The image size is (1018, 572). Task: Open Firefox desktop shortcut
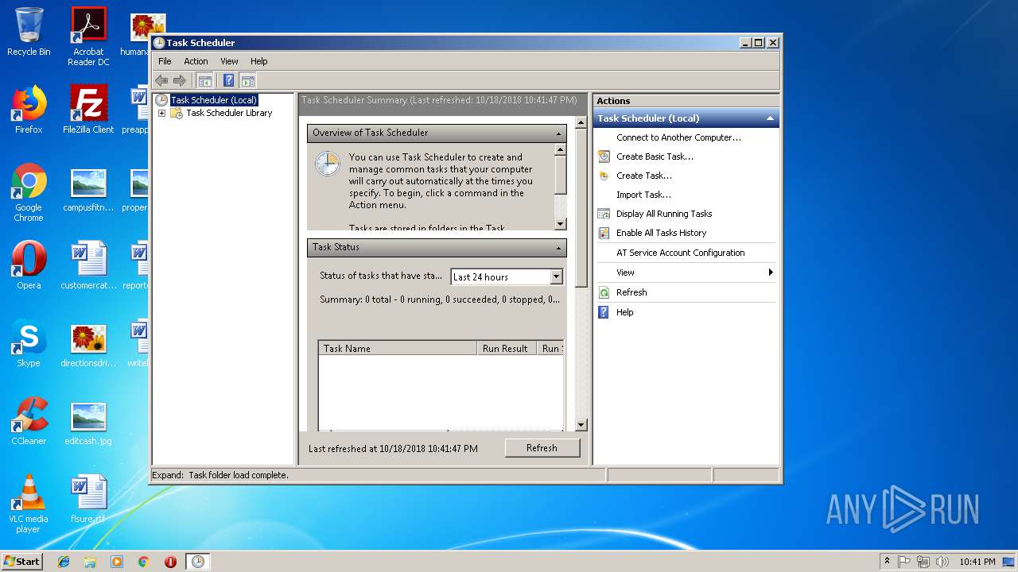pos(29,110)
